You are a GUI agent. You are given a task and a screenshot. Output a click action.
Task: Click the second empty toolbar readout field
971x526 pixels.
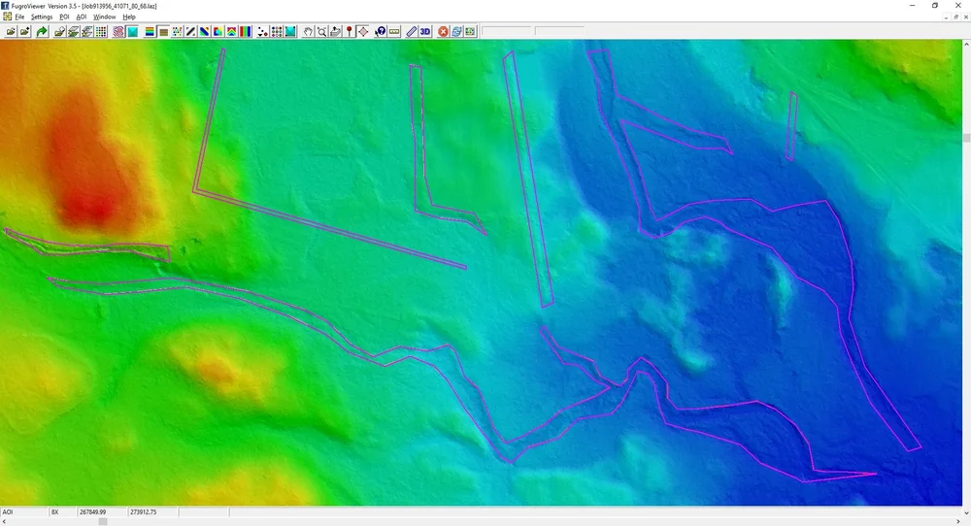click(560, 32)
